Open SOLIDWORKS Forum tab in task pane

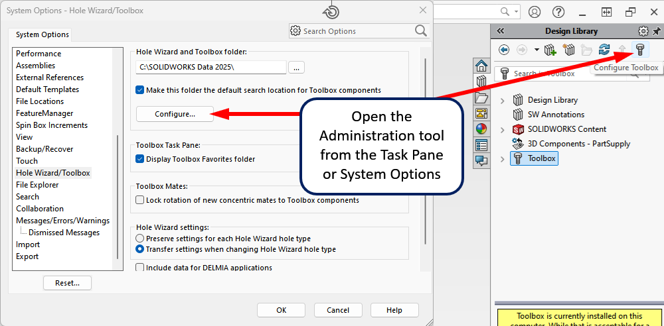[x=481, y=160]
